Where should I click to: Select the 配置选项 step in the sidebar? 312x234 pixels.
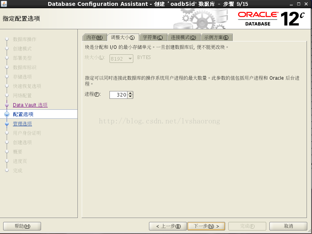coord(23,114)
